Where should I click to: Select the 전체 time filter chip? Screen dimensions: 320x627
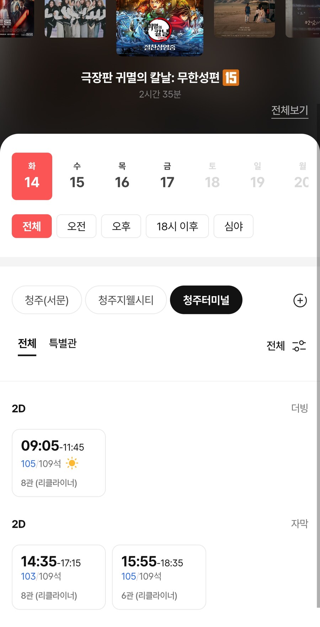[32, 226]
